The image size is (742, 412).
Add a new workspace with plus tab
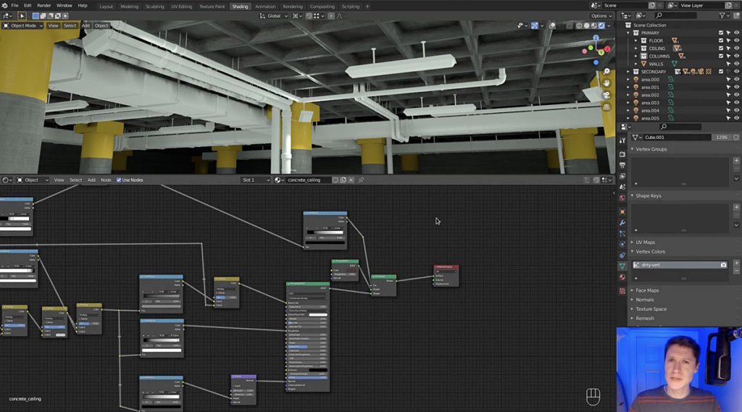point(367,7)
